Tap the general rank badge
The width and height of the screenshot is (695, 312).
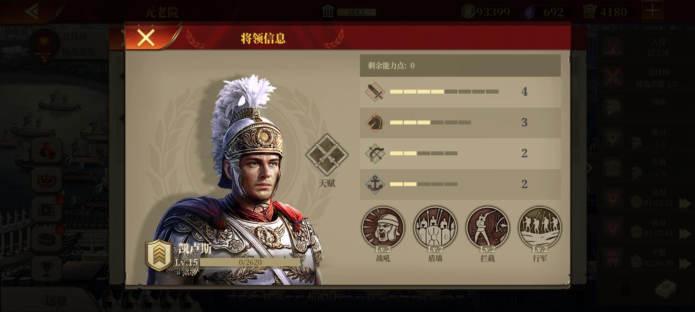tap(158, 255)
